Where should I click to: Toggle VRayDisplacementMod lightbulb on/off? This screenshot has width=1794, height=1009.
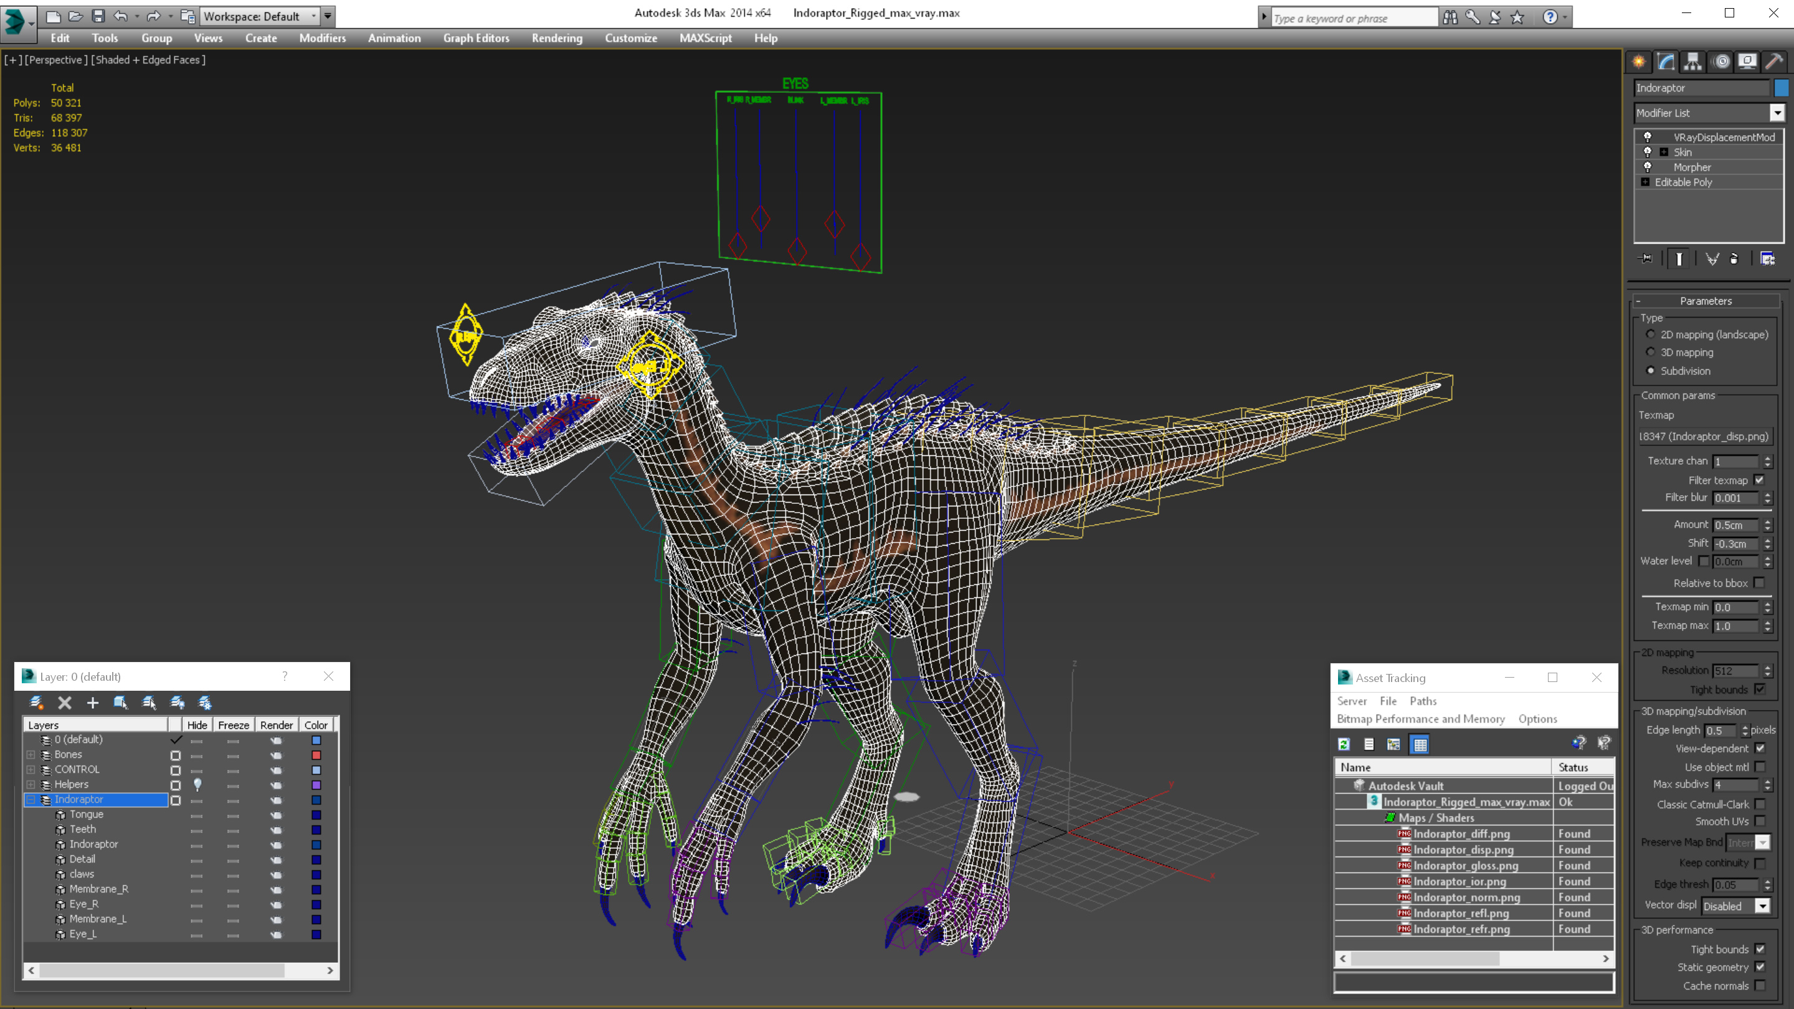(x=1648, y=137)
